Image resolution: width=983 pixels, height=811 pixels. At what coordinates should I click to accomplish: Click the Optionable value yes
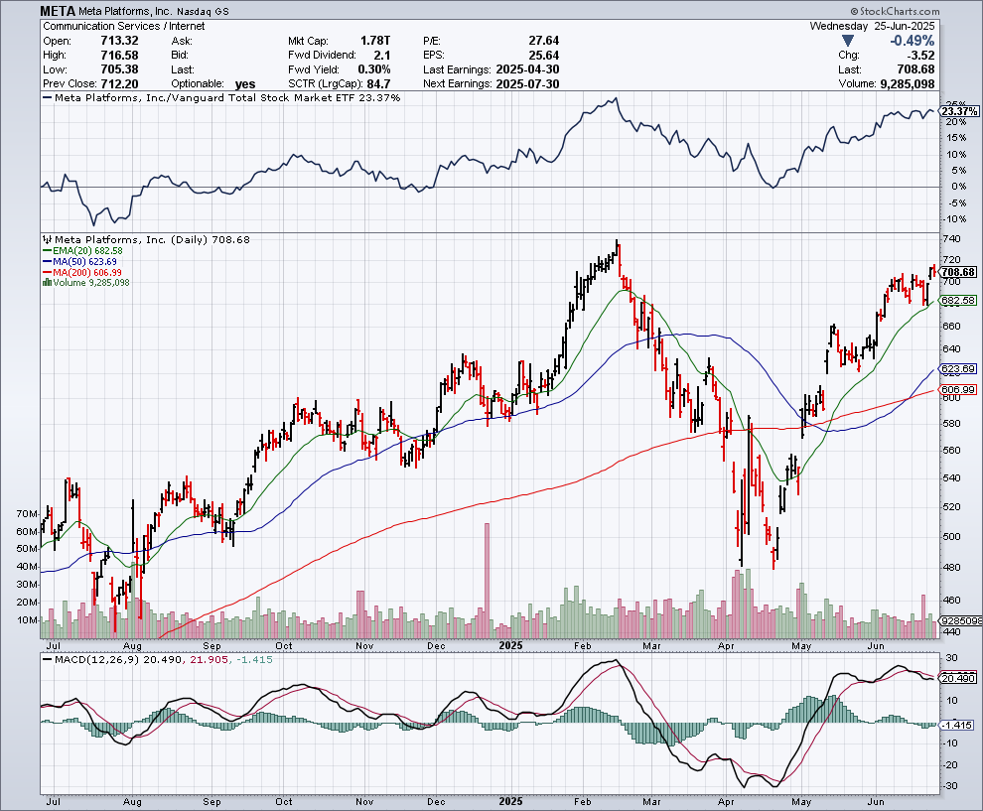(245, 84)
